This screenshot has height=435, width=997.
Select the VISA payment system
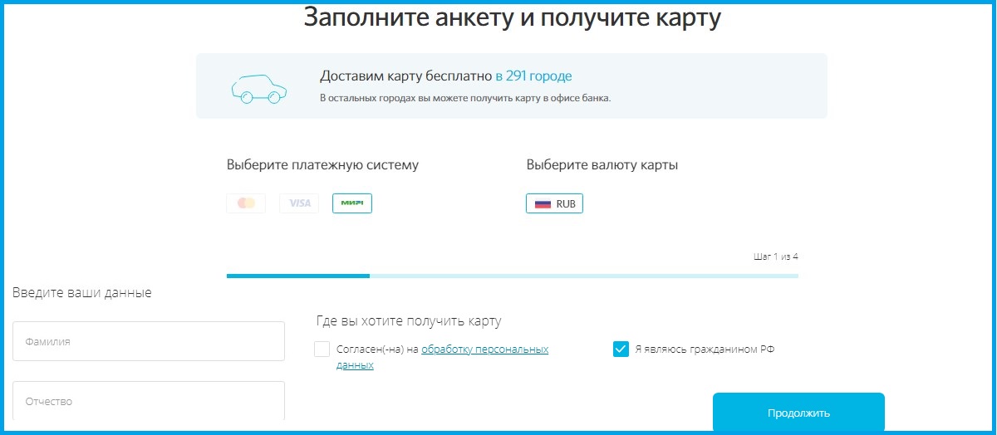pyautogui.click(x=299, y=203)
